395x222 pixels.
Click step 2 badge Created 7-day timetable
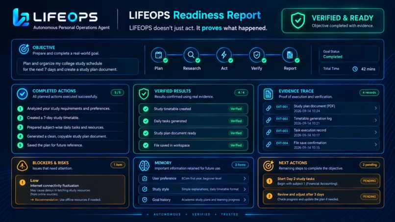[20, 118]
